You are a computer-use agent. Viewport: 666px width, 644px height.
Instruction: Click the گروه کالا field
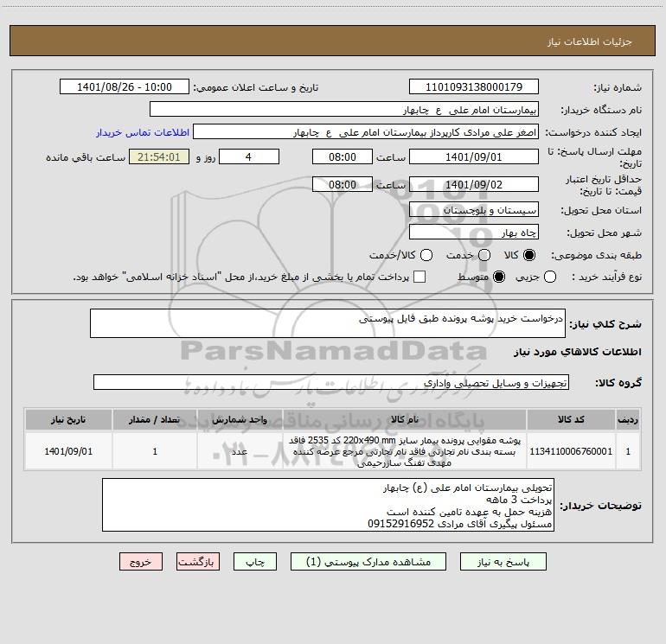click(331, 382)
